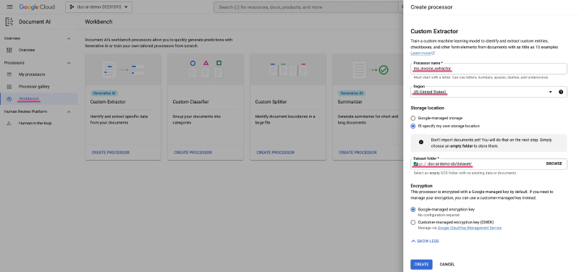Click the Cancel button

pos(447,264)
